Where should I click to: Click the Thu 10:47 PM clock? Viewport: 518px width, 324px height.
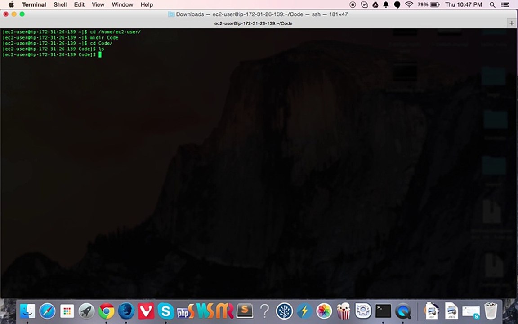click(464, 4)
